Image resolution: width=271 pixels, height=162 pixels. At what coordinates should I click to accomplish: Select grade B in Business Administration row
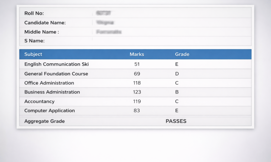click(x=177, y=92)
